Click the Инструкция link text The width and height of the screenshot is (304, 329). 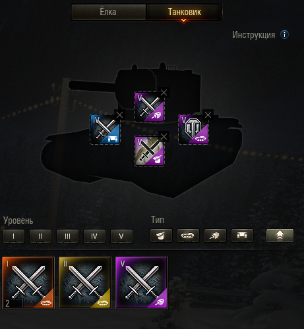[x=254, y=35]
